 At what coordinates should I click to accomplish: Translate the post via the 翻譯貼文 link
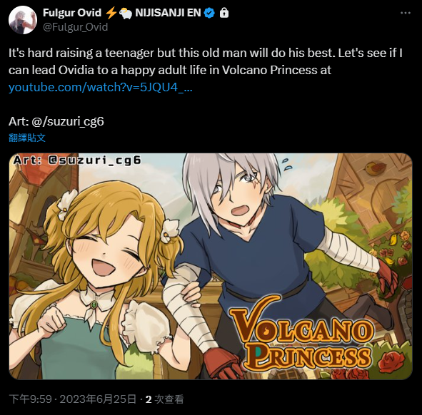(x=27, y=138)
